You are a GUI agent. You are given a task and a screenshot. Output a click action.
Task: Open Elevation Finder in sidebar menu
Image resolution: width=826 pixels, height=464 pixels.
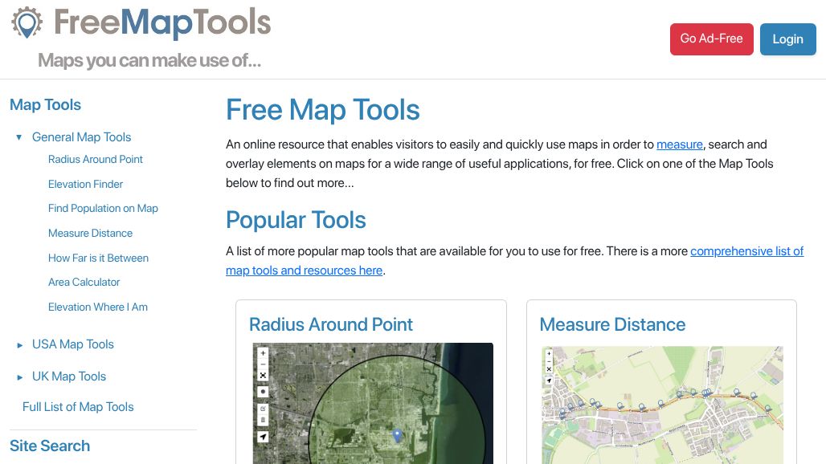tap(85, 184)
